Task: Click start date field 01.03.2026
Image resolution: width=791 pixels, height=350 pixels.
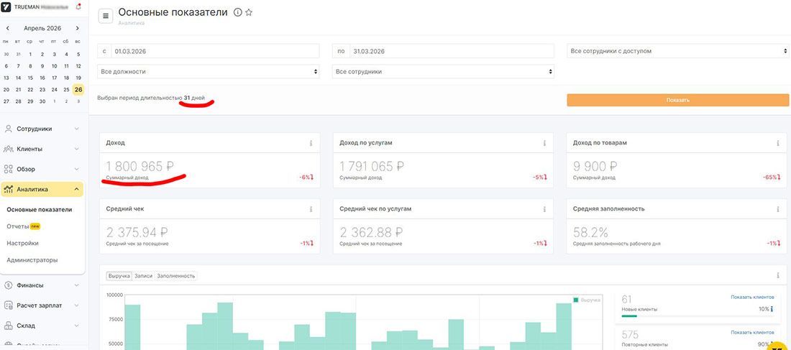Action: point(216,51)
